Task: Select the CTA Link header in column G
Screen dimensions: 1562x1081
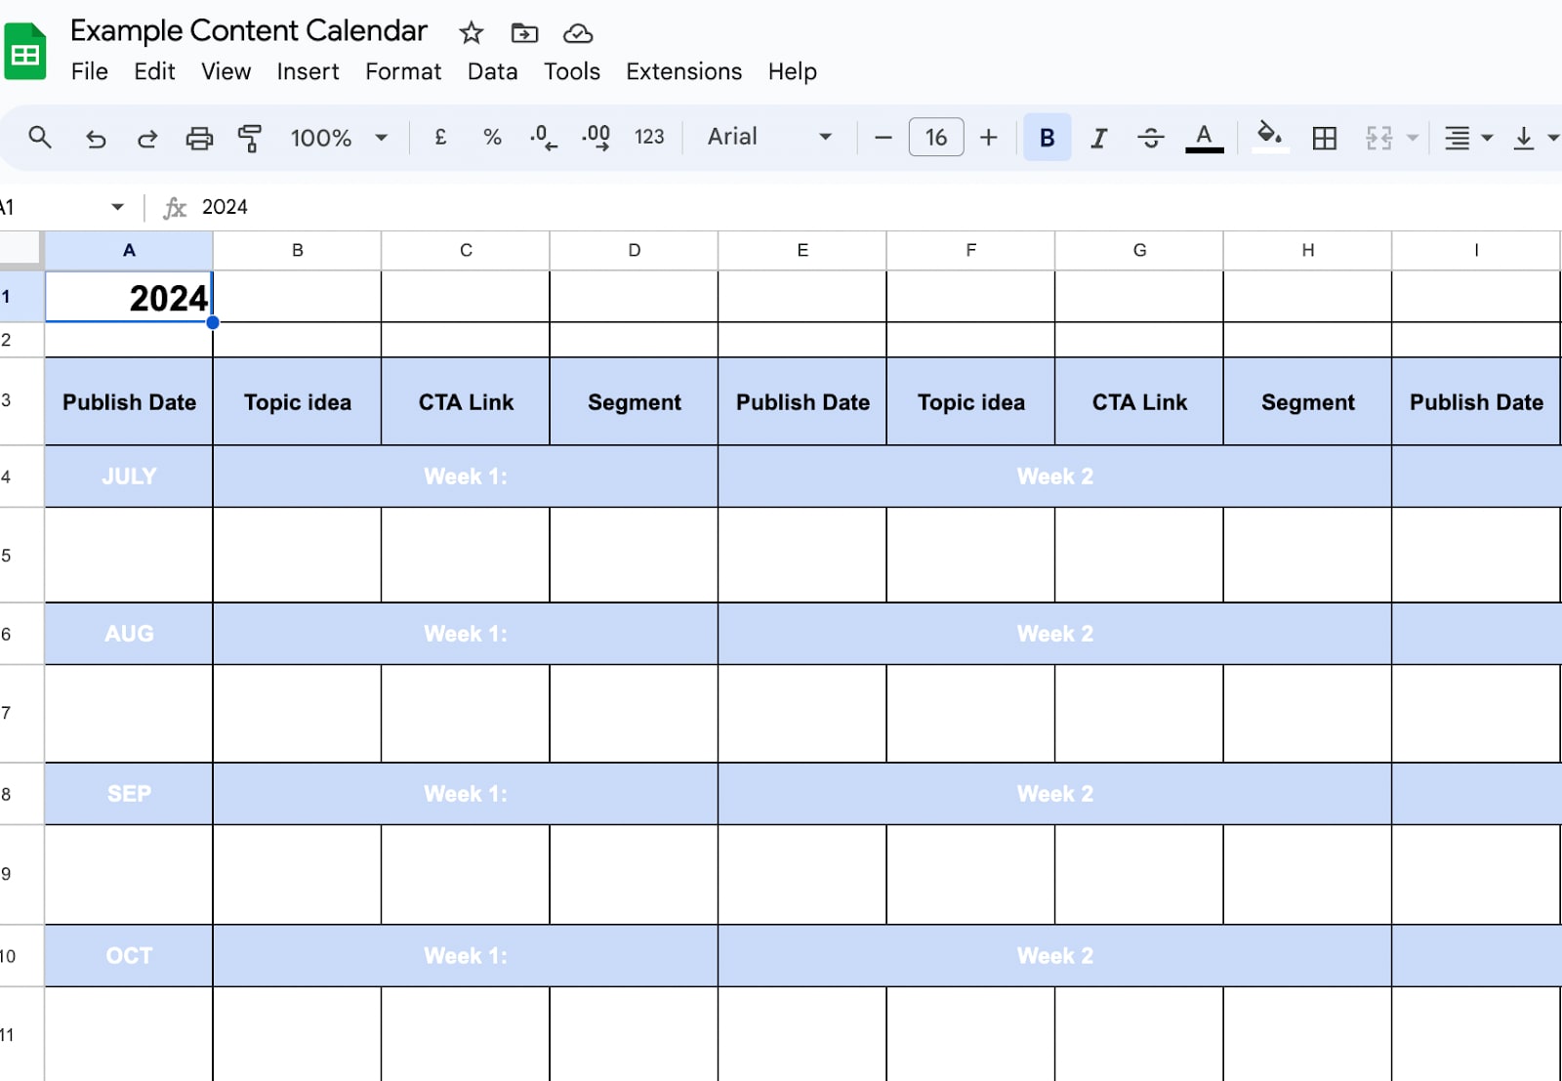Action: tap(1139, 402)
